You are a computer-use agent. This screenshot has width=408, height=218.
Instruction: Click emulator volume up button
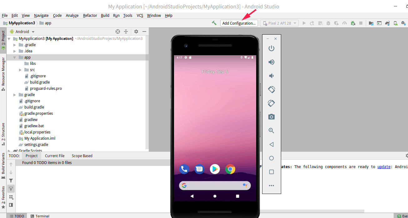coord(271,62)
